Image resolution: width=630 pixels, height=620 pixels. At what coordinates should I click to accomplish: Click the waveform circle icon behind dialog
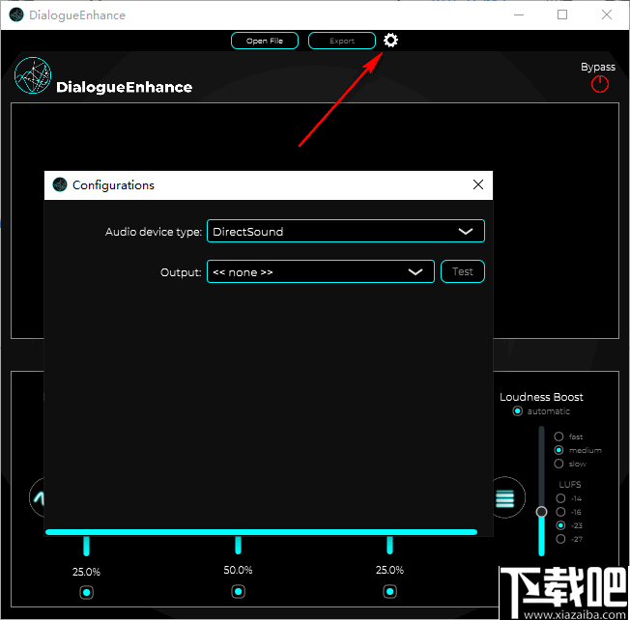[37, 497]
